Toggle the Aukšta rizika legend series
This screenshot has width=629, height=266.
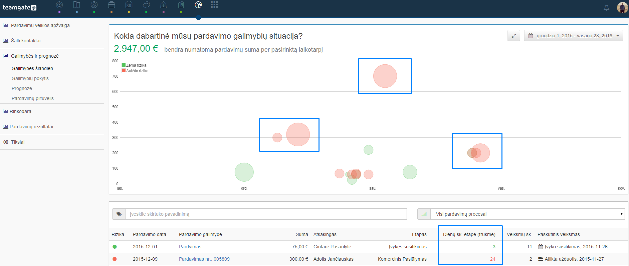coord(135,71)
